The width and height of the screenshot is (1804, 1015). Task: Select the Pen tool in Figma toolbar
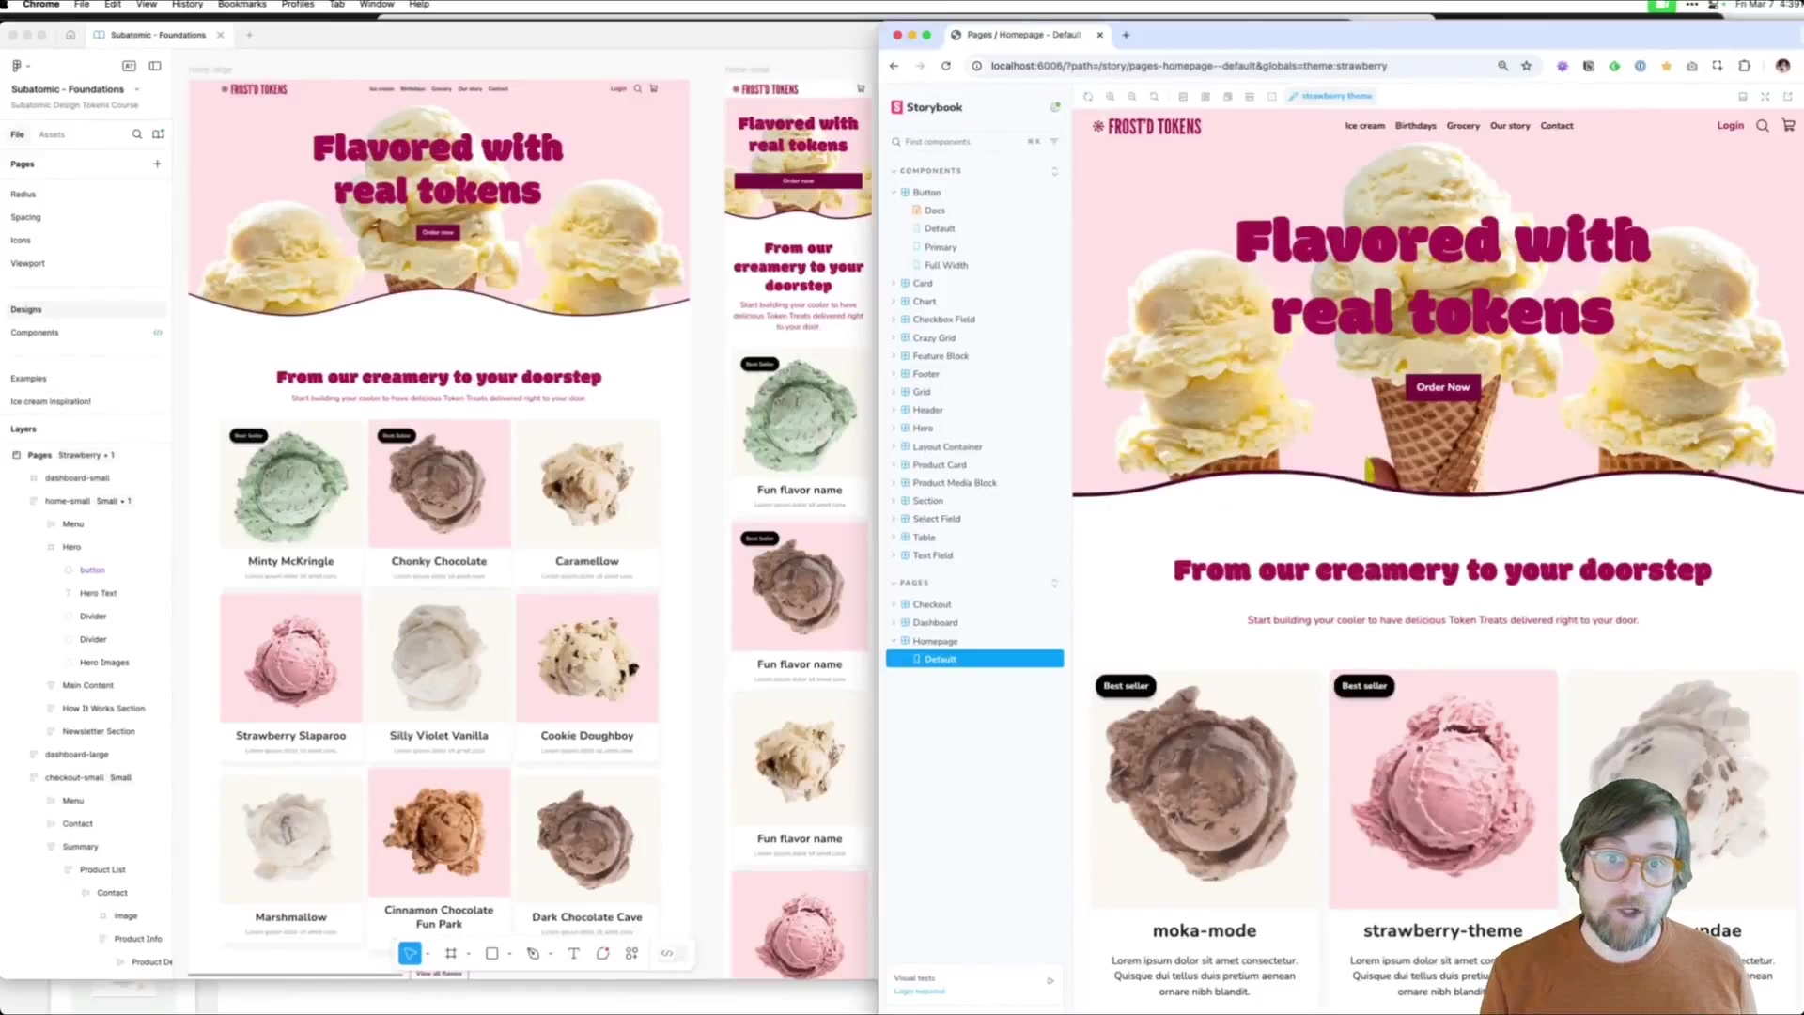point(533,953)
